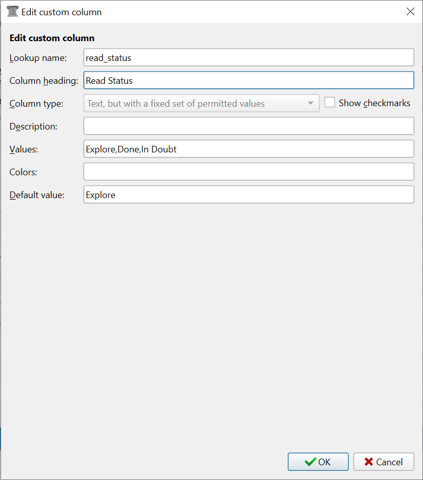
Task: Click the "Column type:" label
Action: click(x=37, y=104)
